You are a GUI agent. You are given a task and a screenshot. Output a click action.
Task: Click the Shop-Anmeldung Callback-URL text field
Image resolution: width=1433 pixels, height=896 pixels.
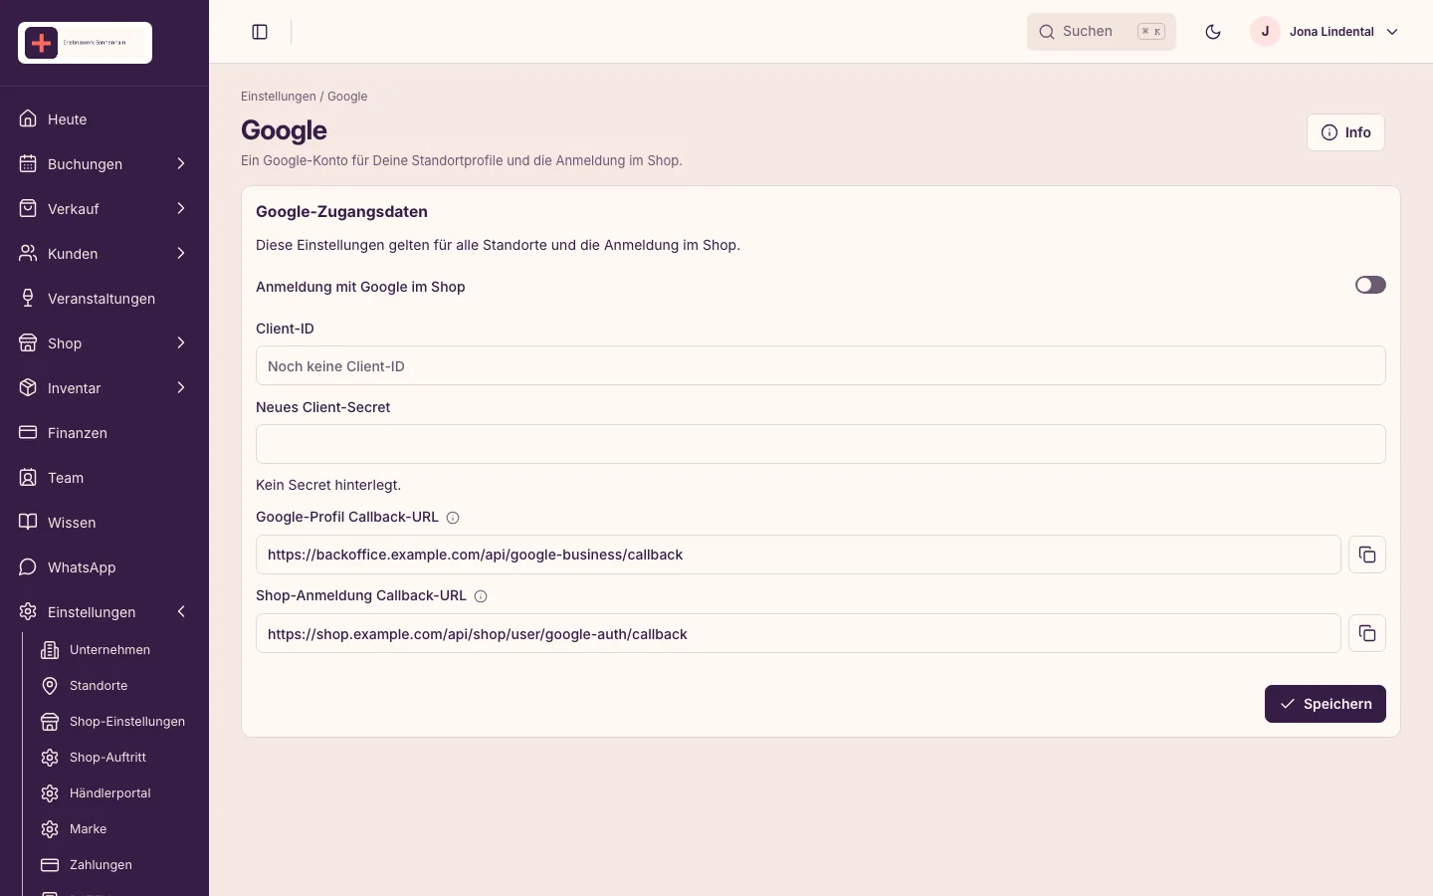pyautogui.click(x=798, y=633)
